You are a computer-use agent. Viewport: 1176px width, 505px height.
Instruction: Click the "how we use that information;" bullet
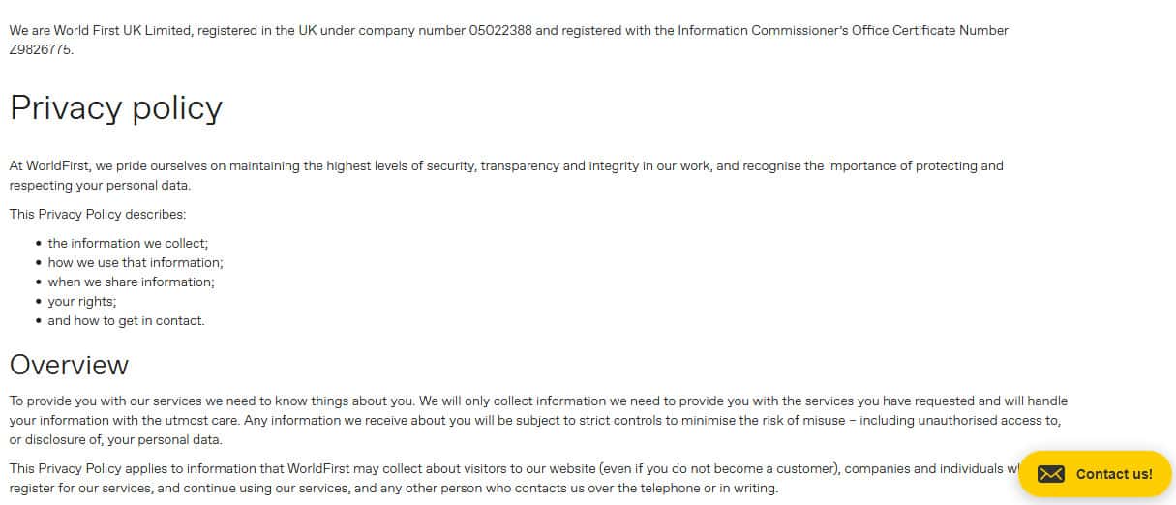136,262
